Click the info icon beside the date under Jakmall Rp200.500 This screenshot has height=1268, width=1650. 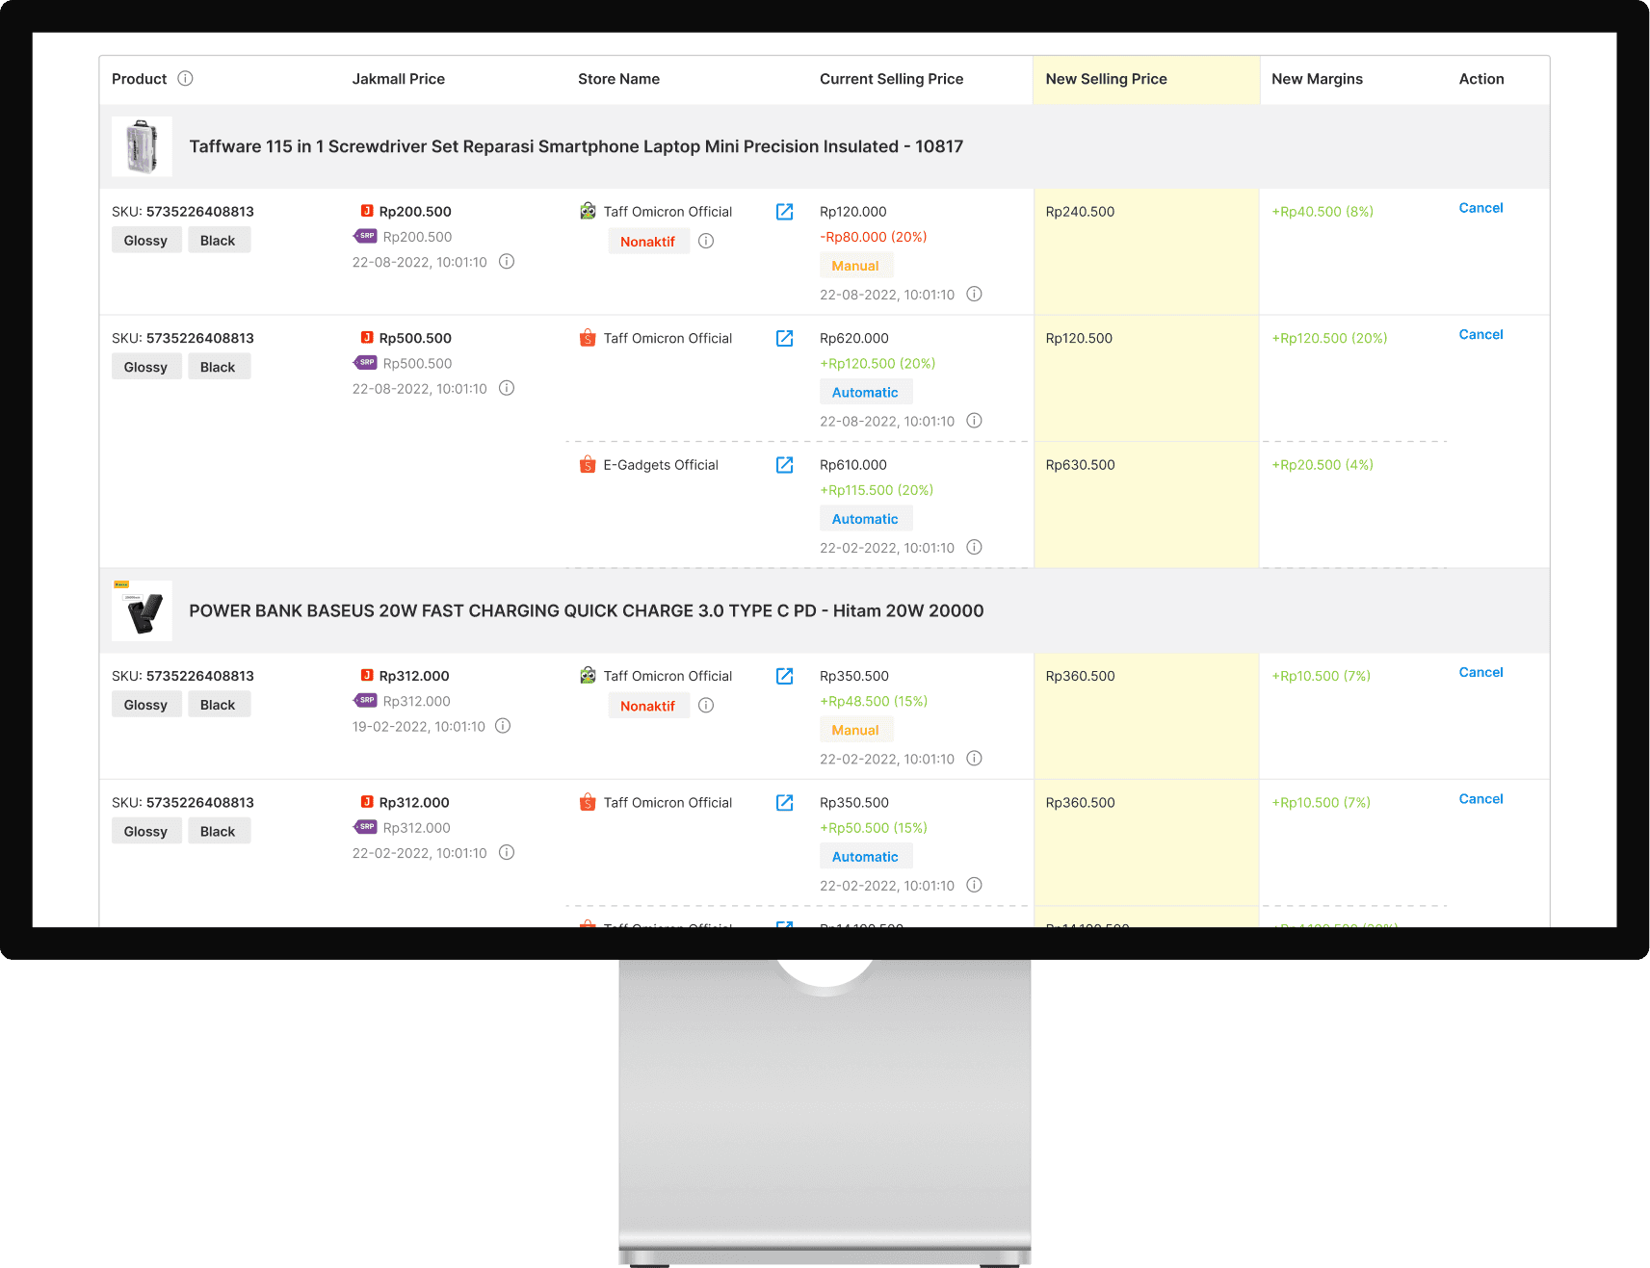507,262
